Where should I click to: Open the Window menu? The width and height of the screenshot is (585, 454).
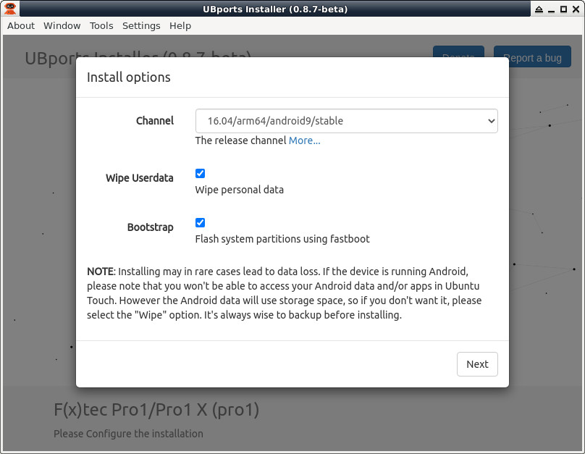click(x=62, y=26)
